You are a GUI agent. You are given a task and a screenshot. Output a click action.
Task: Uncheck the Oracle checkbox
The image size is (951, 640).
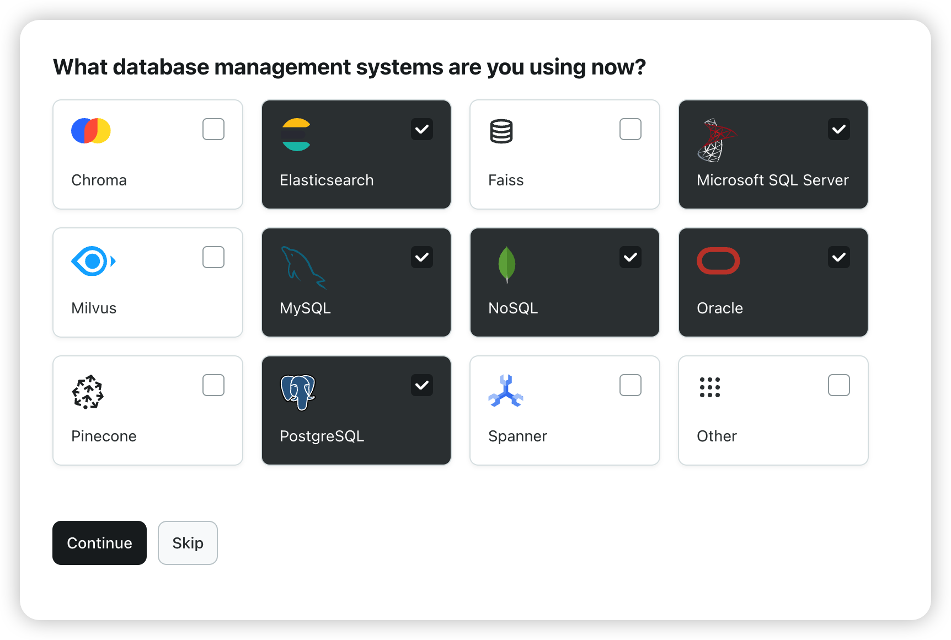(839, 257)
